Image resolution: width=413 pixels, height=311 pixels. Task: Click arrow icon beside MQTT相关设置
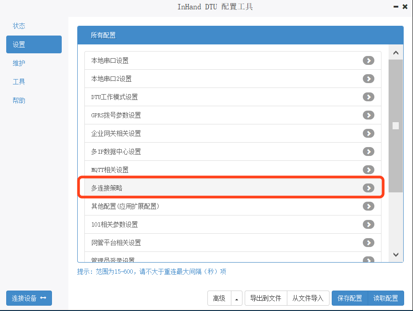click(x=368, y=170)
